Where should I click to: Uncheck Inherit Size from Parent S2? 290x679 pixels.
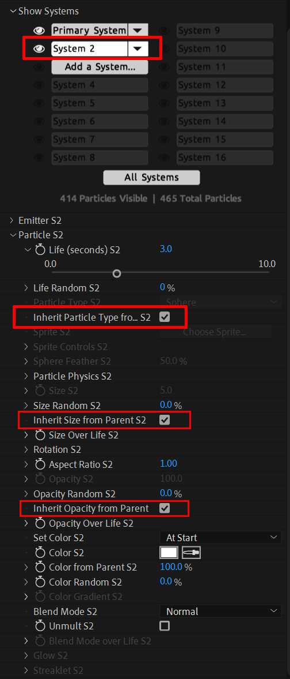tap(165, 420)
